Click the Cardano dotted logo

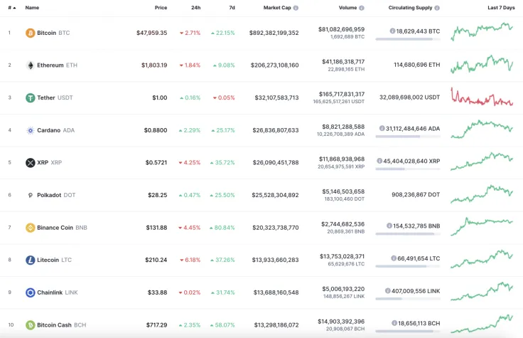(31, 130)
